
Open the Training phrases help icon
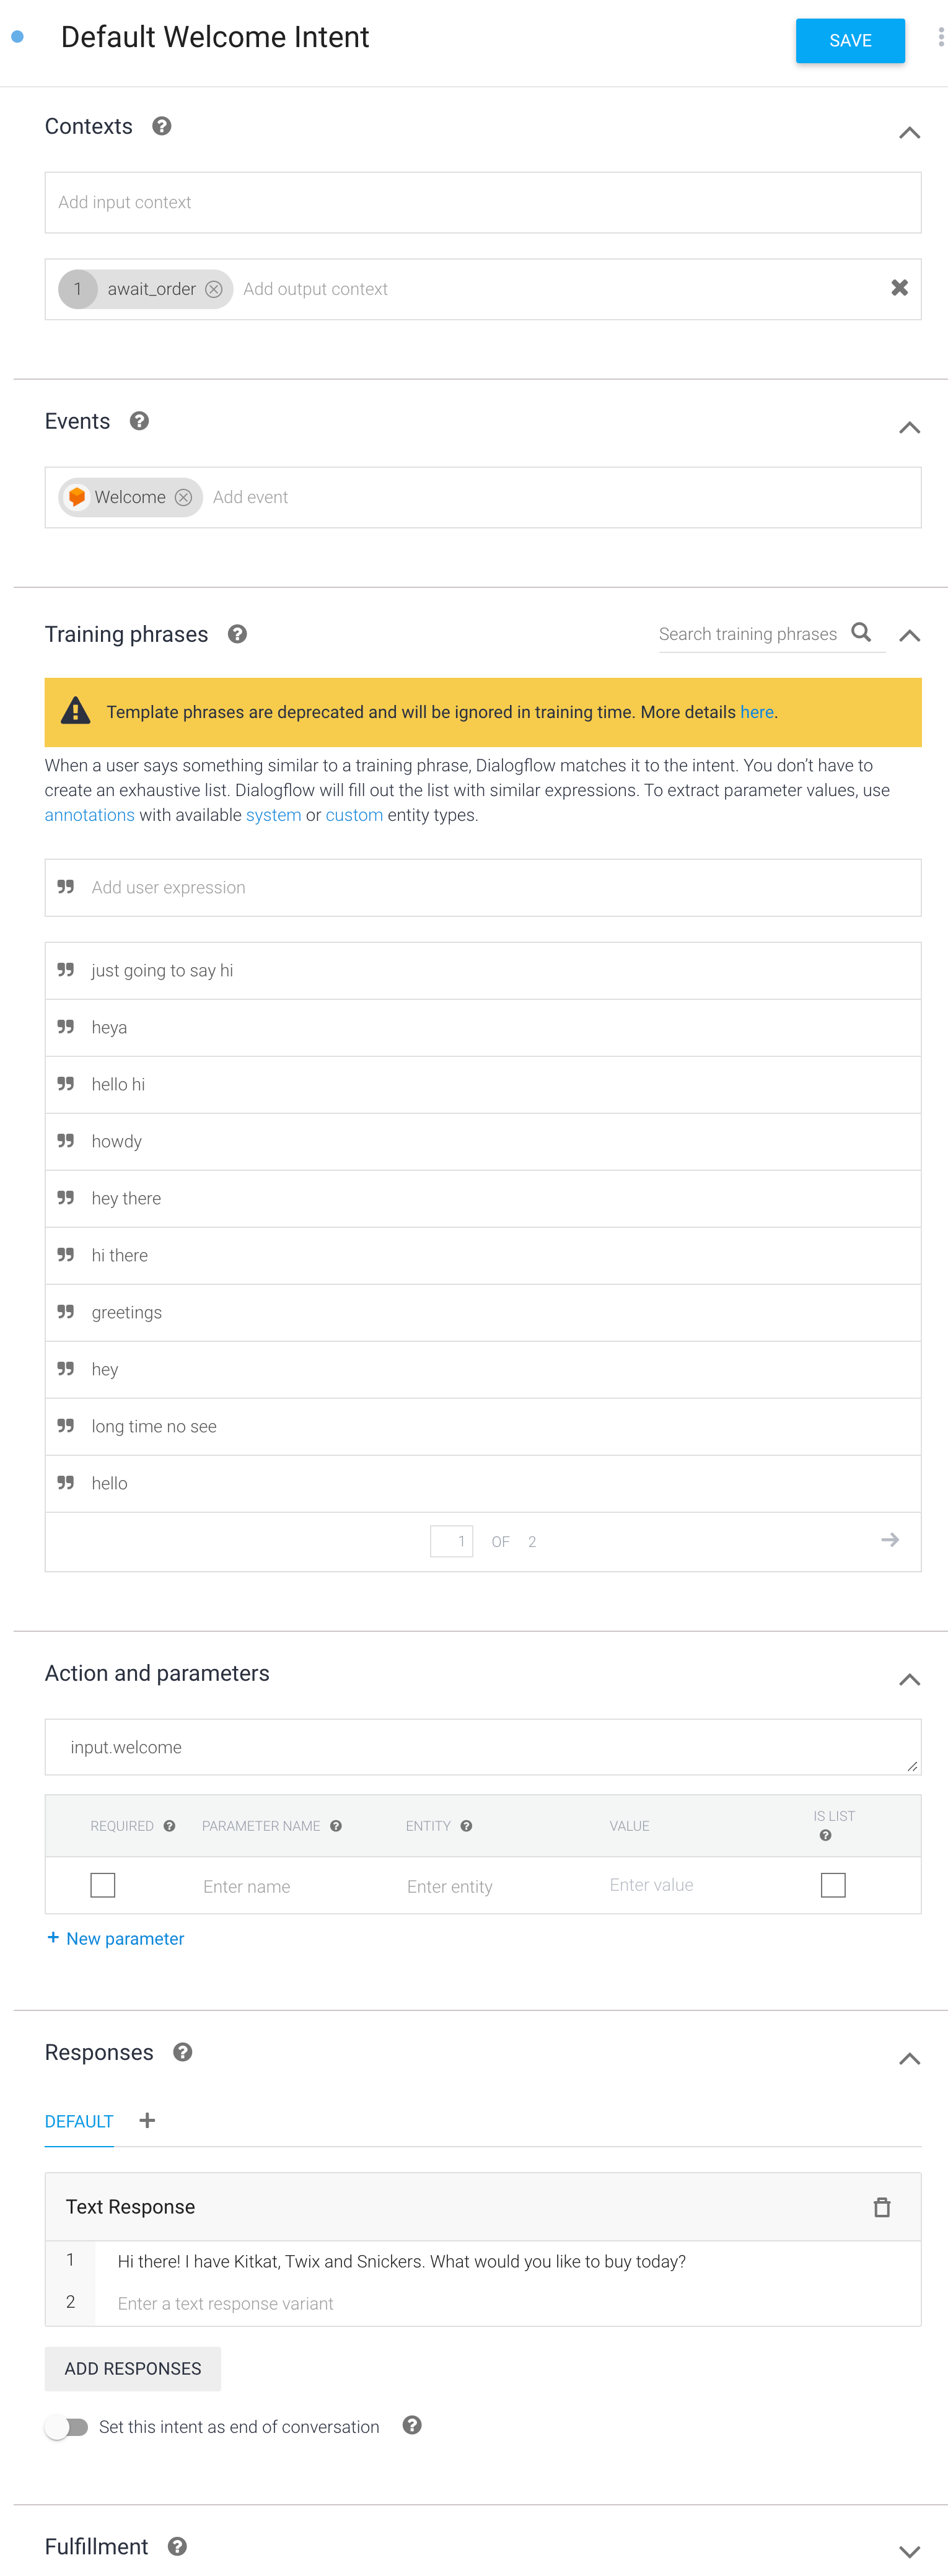click(237, 634)
